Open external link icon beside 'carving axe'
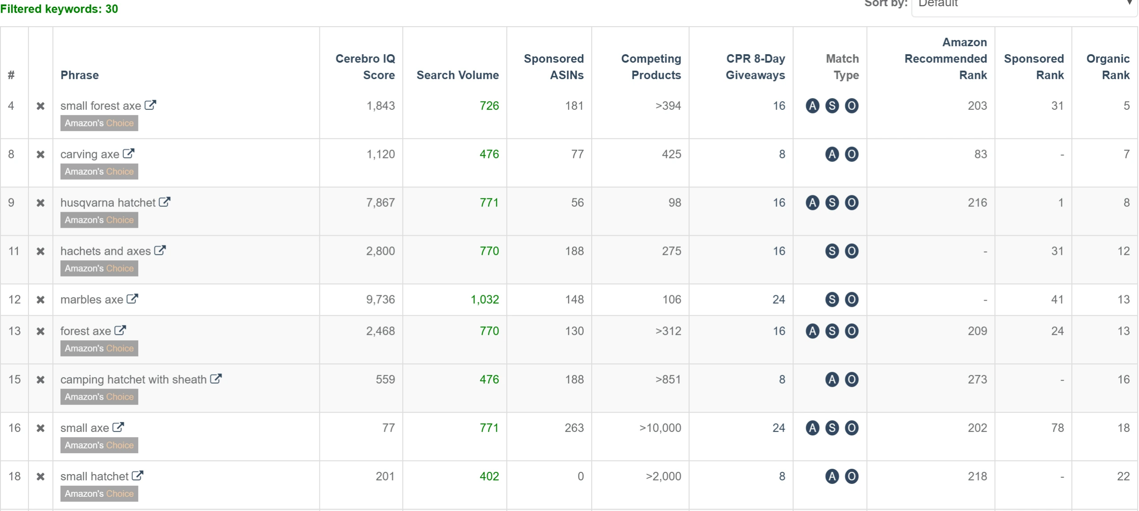 [x=129, y=153]
